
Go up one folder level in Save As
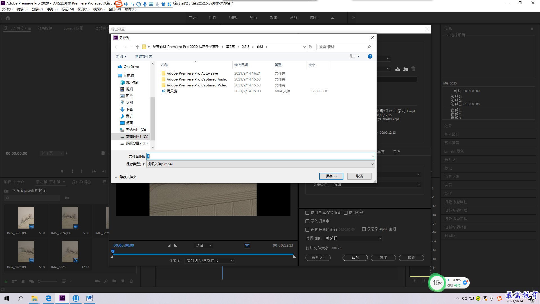137,47
